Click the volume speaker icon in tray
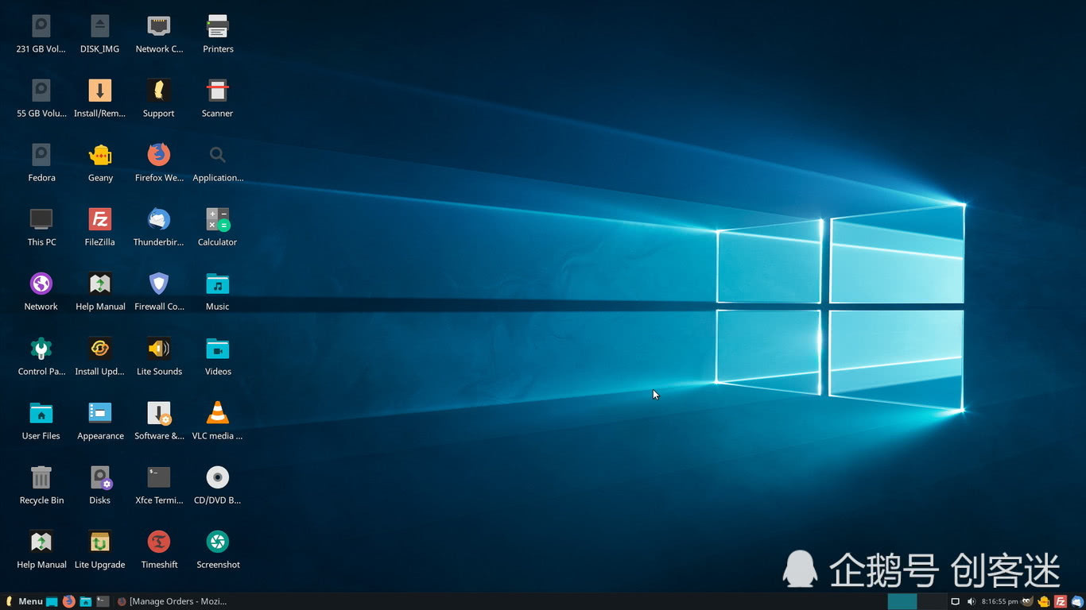Image resolution: width=1086 pixels, height=610 pixels. (971, 601)
